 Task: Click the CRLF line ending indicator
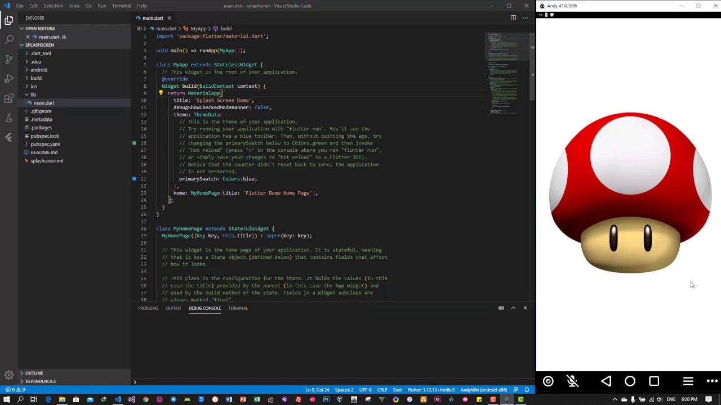click(x=382, y=390)
